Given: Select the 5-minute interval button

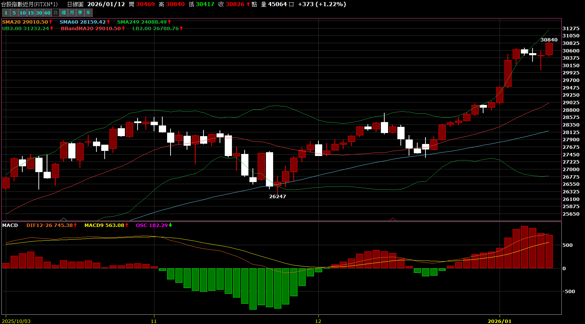Looking at the screenshot, I should (14, 13).
